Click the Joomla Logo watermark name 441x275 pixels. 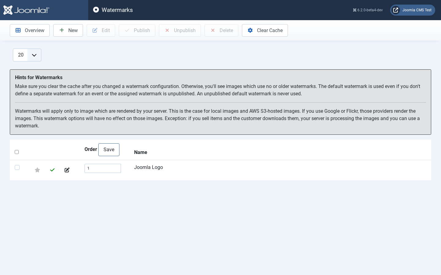coord(149,167)
